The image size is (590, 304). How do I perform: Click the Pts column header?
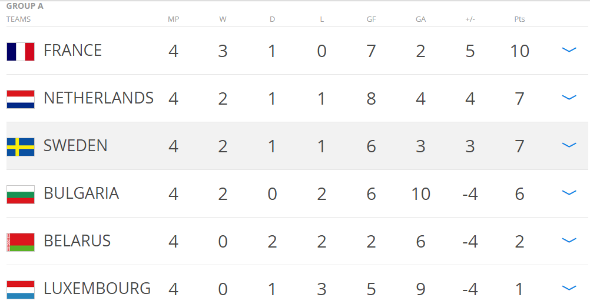519,19
